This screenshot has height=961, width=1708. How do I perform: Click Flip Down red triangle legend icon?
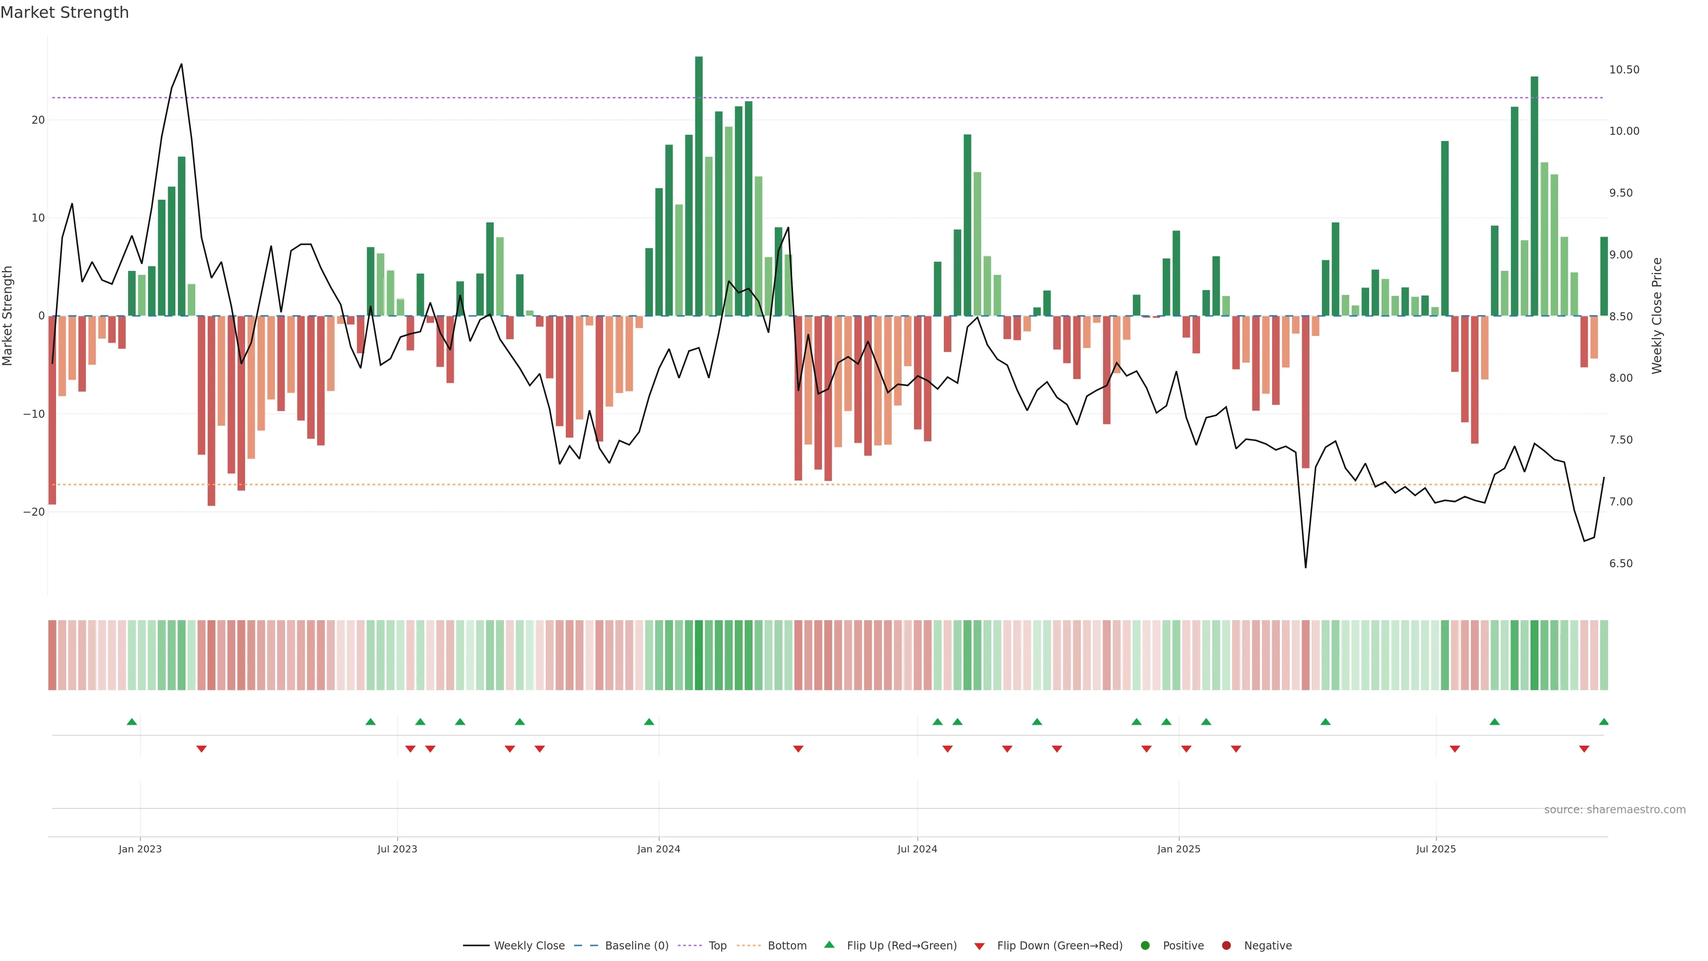(x=979, y=946)
